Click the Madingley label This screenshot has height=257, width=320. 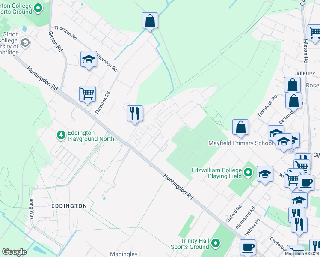click(x=124, y=254)
